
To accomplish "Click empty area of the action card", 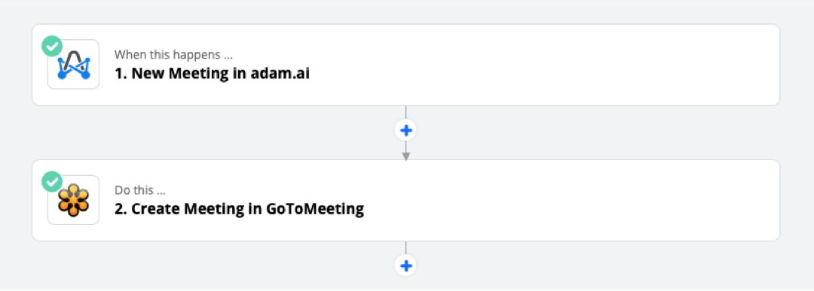I will [x=571, y=200].
